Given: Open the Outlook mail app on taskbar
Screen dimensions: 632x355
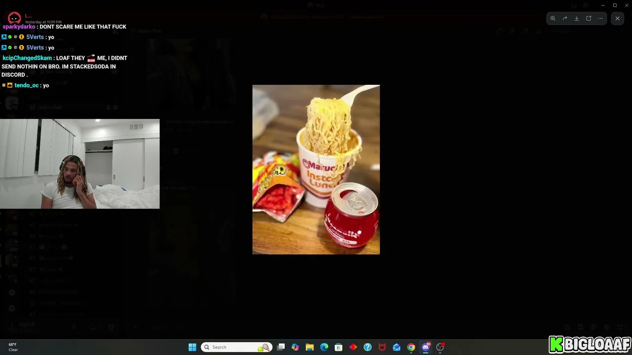Looking at the screenshot, I should point(396,347).
